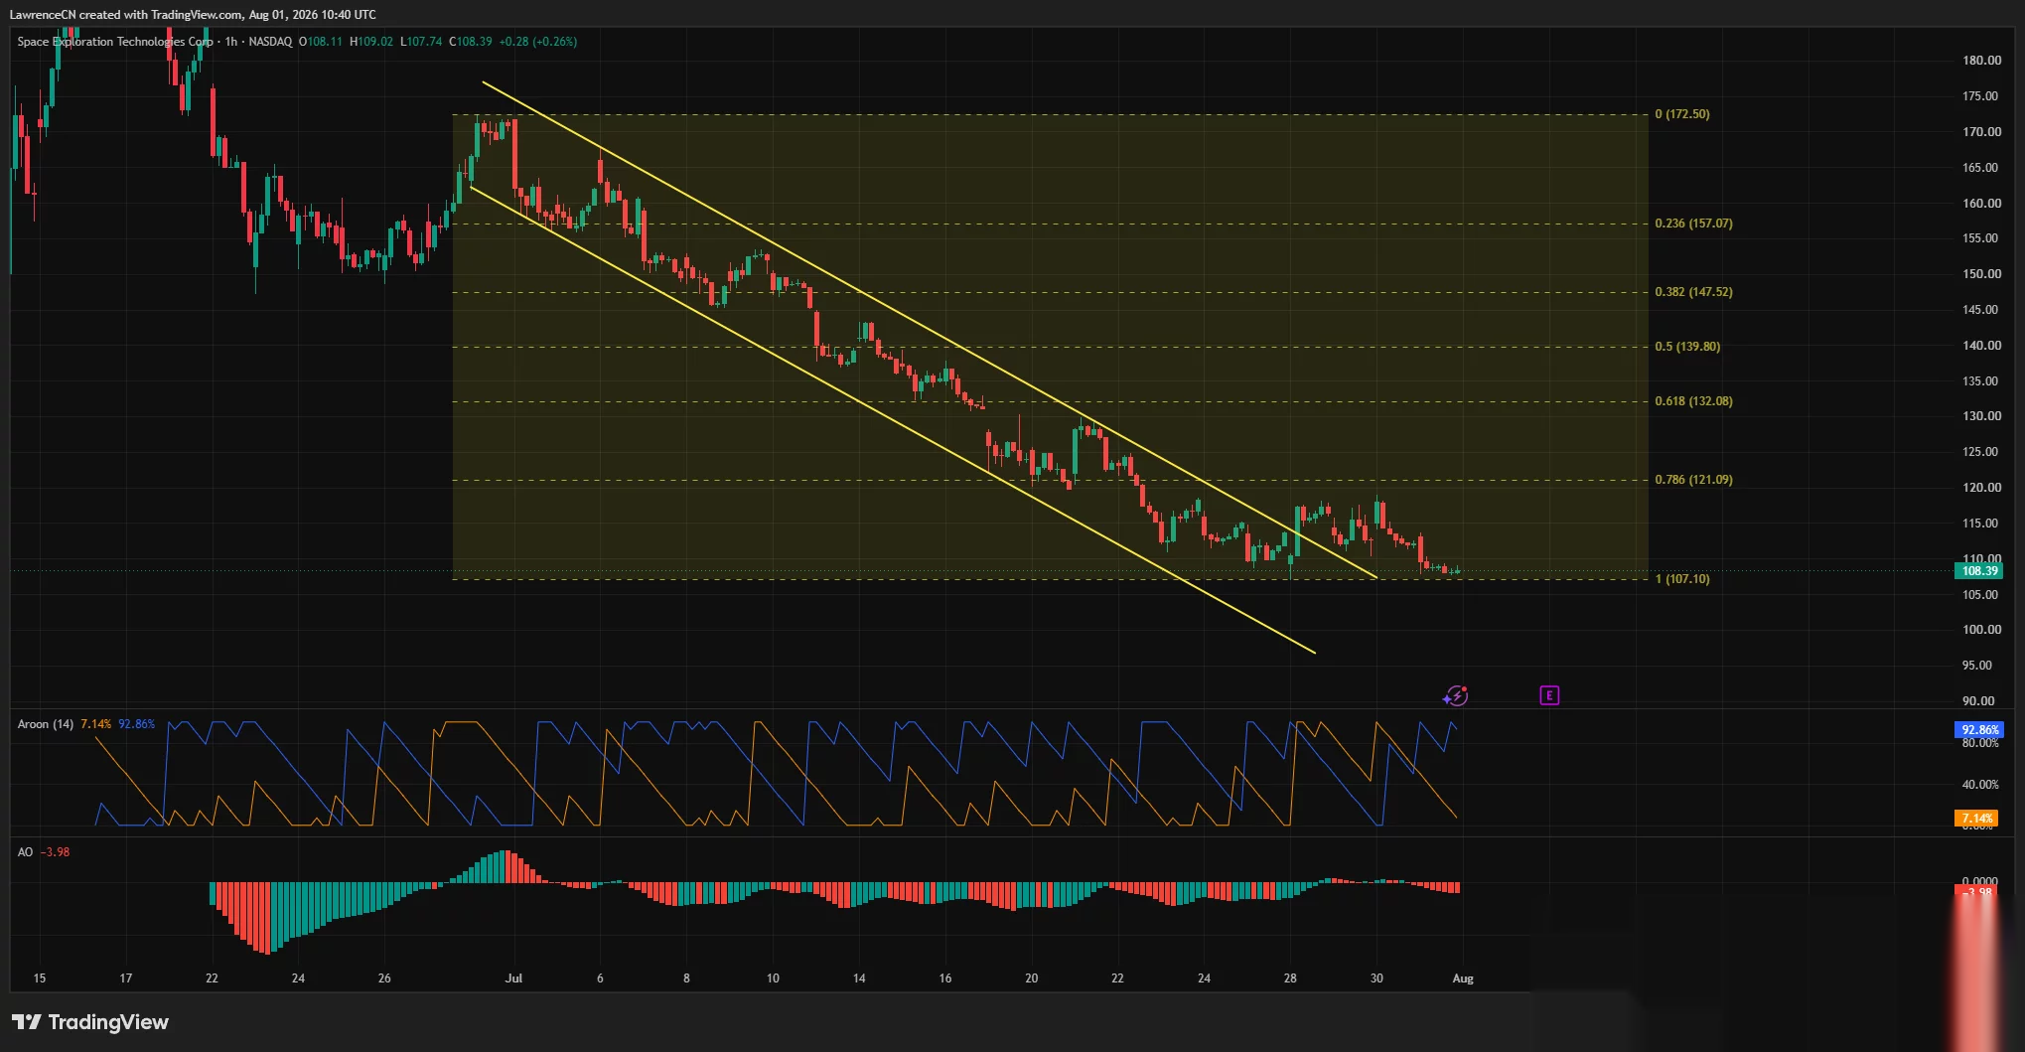The height and width of the screenshot is (1052, 2025).
Task: Select Fibonacci level label 0.236 (157.07)
Action: tap(1693, 224)
